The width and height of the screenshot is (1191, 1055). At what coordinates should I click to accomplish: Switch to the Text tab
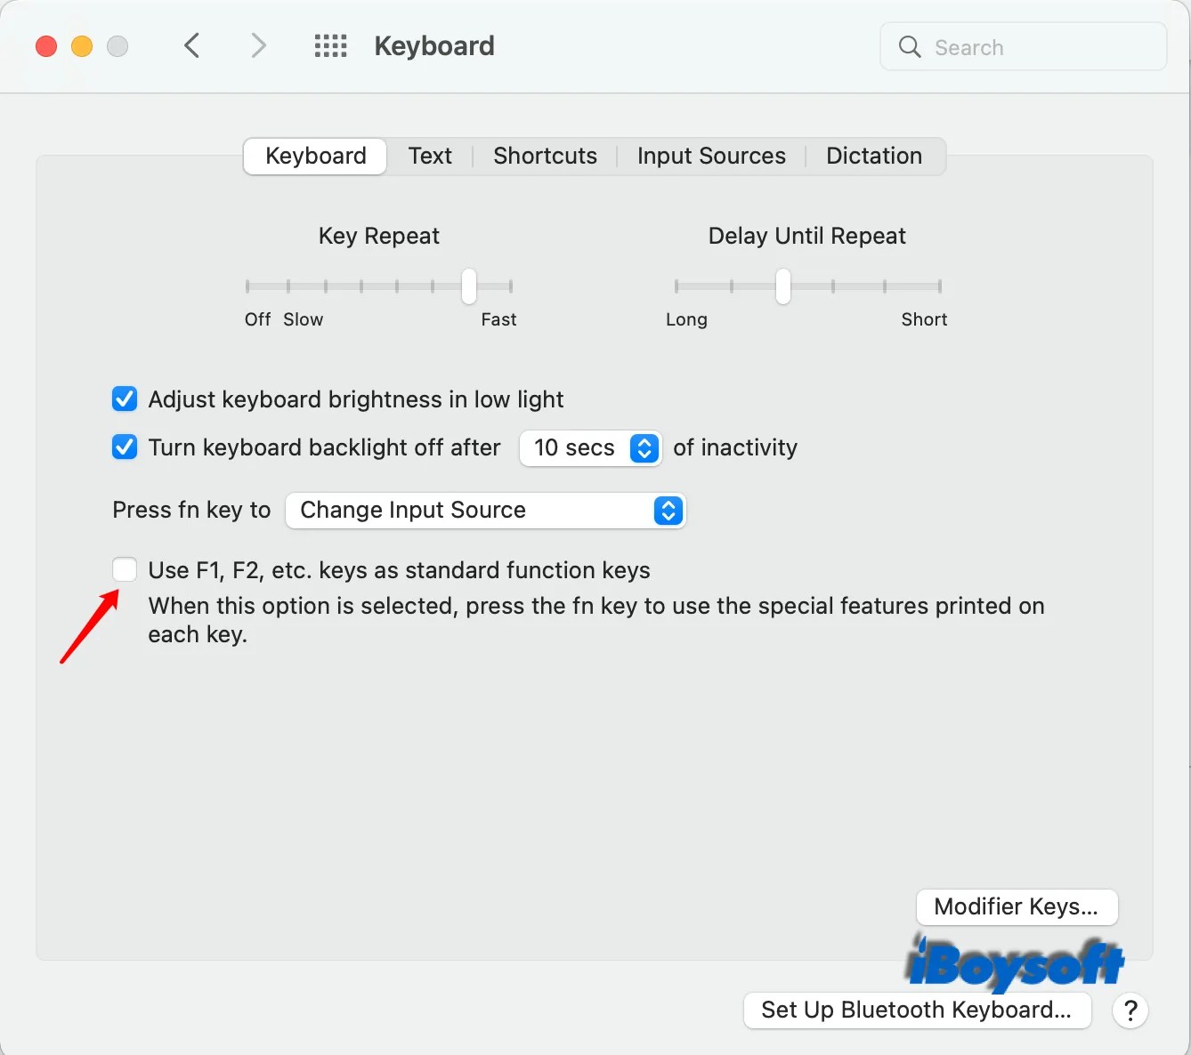[x=430, y=156]
